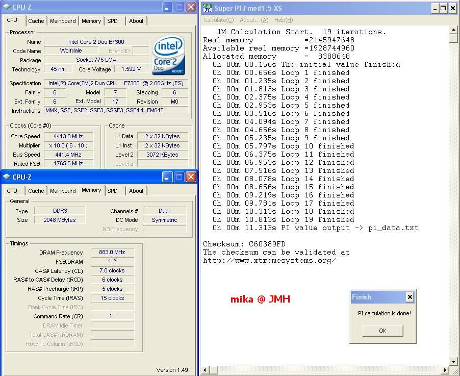The width and height of the screenshot is (460, 376).
Task: Minimize the top CPU-Z window
Action: tap(167, 7)
